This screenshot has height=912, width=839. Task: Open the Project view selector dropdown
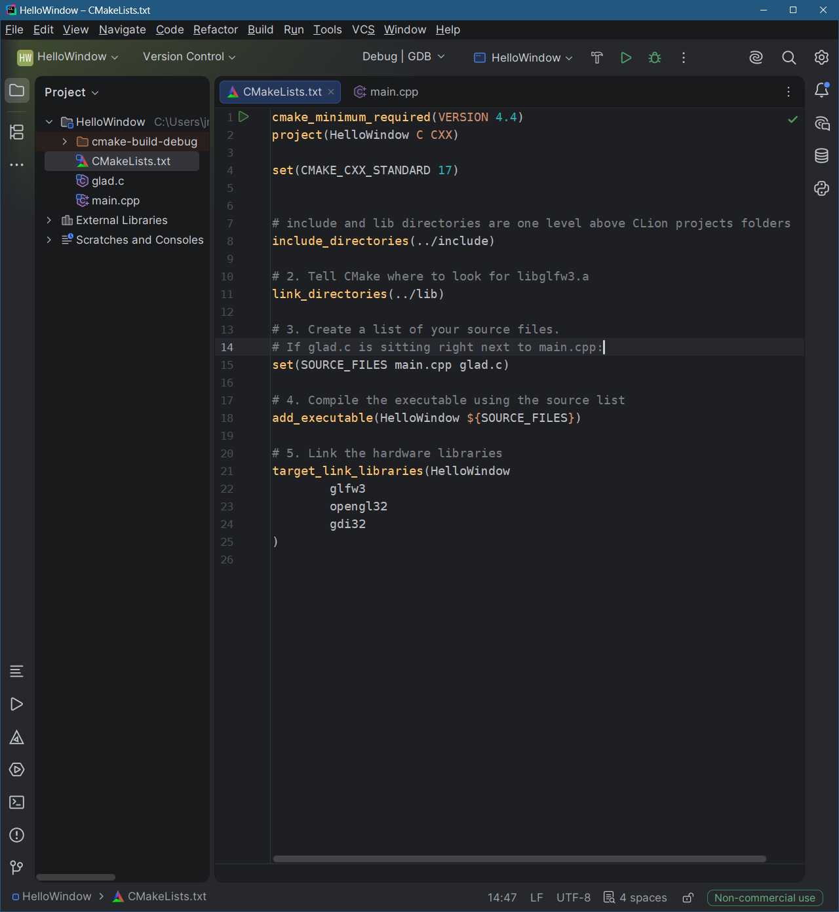tap(71, 92)
